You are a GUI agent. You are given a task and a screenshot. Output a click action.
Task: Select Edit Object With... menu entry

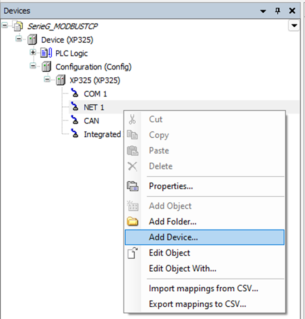182,269
